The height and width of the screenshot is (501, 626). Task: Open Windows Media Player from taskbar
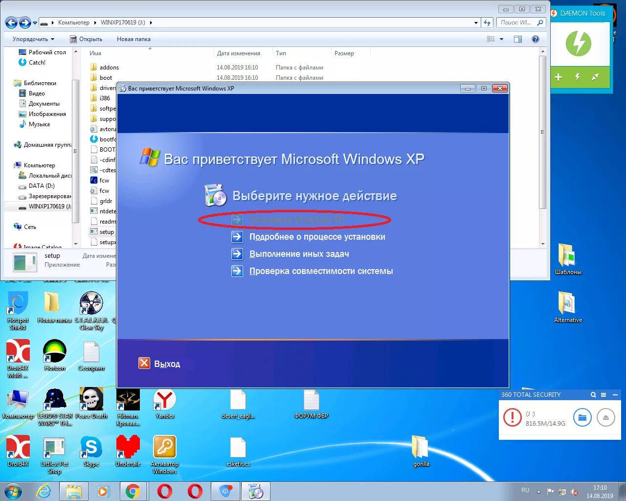tap(103, 491)
